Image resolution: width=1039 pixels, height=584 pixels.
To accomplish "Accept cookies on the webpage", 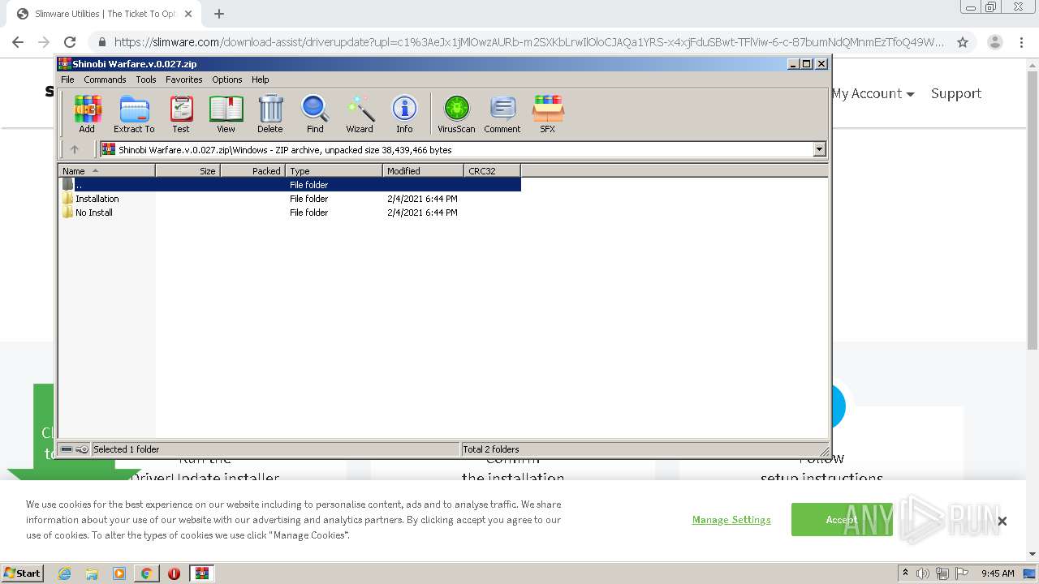I will click(x=841, y=520).
